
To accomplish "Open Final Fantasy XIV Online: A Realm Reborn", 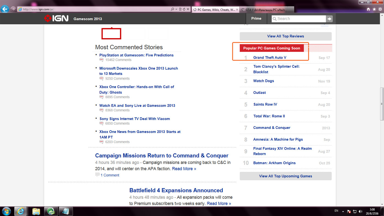I will coord(283,151).
